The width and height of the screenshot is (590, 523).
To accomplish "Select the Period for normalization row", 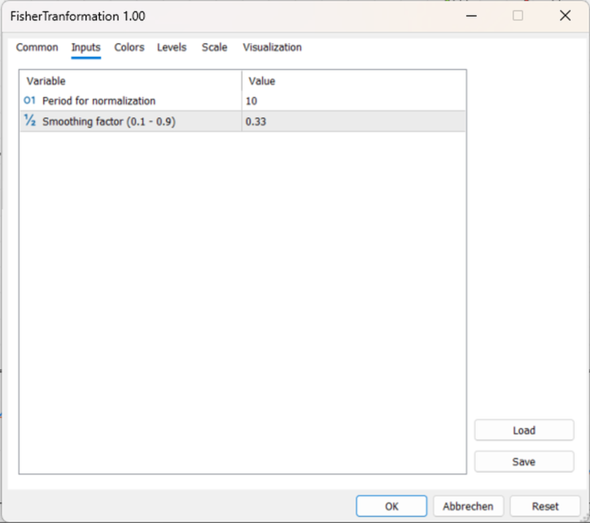I will (243, 101).
